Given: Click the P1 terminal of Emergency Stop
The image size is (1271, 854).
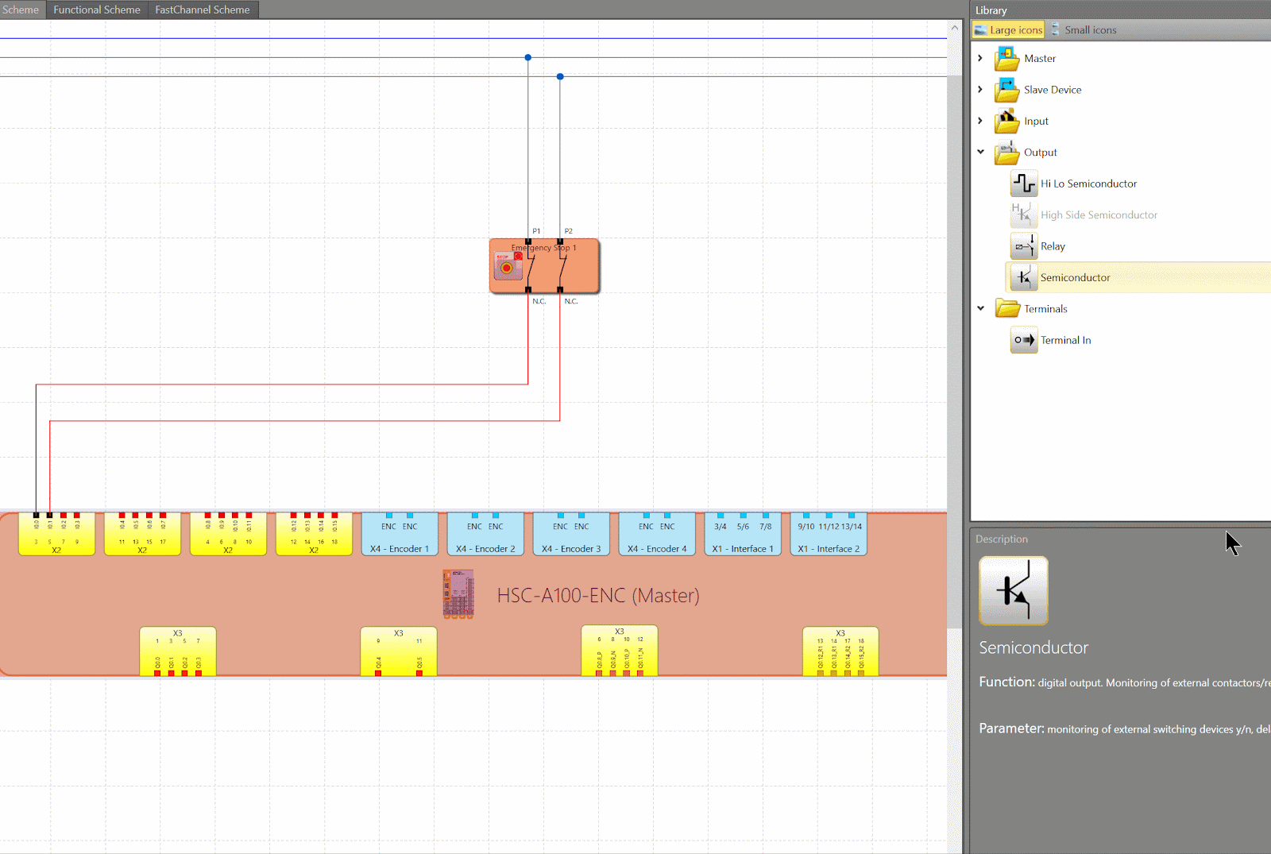Looking at the screenshot, I should [x=528, y=241].
